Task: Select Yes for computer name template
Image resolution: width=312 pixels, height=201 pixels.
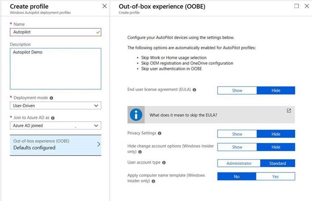Action: click(275, 176)
